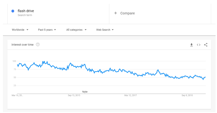
Task: Click the Interest over time heading
Action: 23,45
